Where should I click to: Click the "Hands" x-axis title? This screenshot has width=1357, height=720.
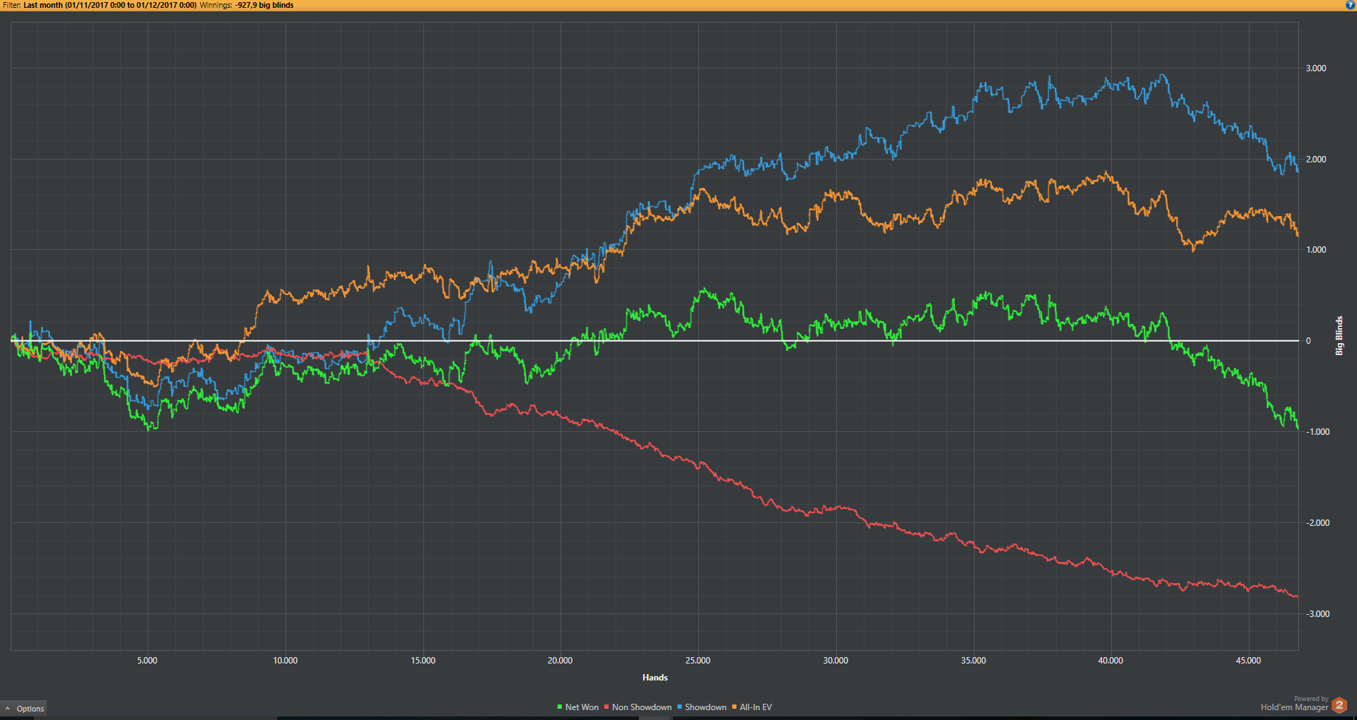[655, 678]
